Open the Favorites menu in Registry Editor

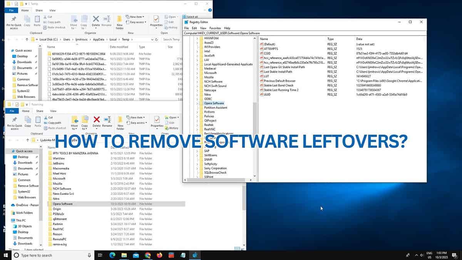tap(214, 28)
